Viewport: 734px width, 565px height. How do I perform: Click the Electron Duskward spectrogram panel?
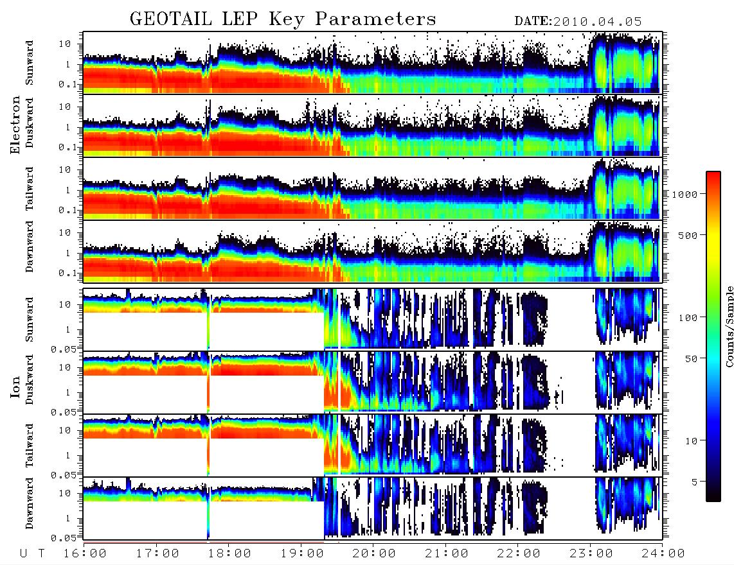coord(373,126)
